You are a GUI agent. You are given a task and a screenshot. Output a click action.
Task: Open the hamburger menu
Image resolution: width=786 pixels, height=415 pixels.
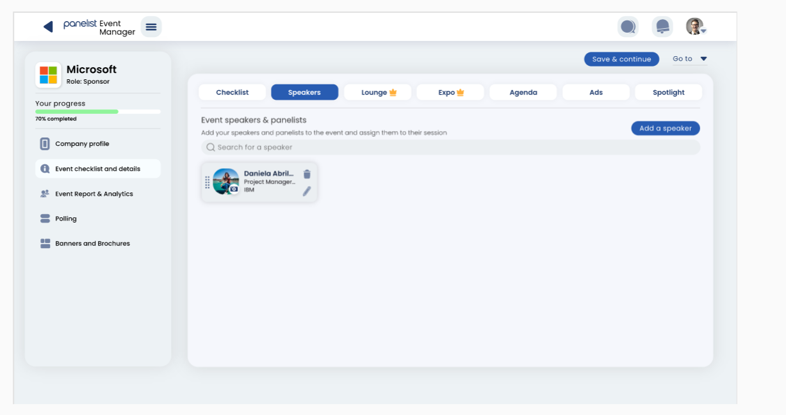coord(151,27)
